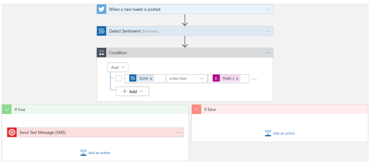Viewport: 370px width, 165px height.
Task: Click the Twilio Send Text Message icon
Action: pos(12,133)
